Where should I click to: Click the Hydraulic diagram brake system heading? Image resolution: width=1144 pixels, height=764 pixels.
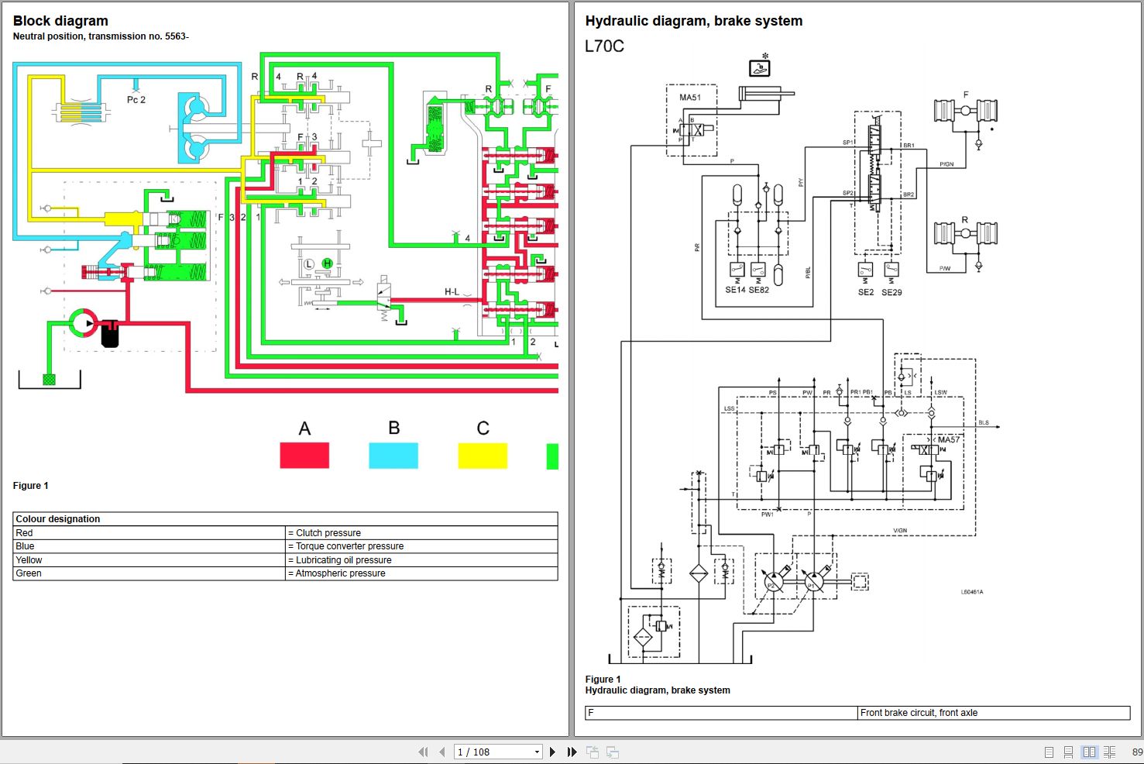point(694,21)
